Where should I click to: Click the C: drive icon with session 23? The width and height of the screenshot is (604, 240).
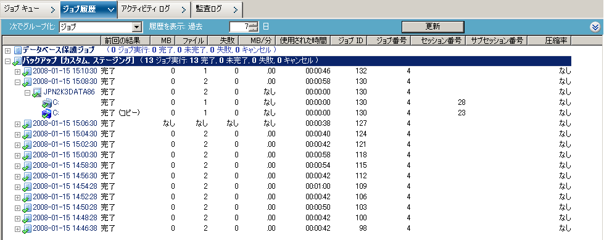(46, 114)
